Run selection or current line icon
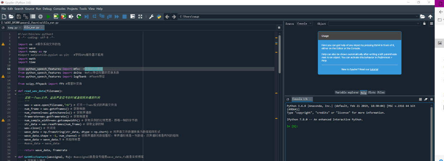The image size is (444, 161). [x=71, y=16]
